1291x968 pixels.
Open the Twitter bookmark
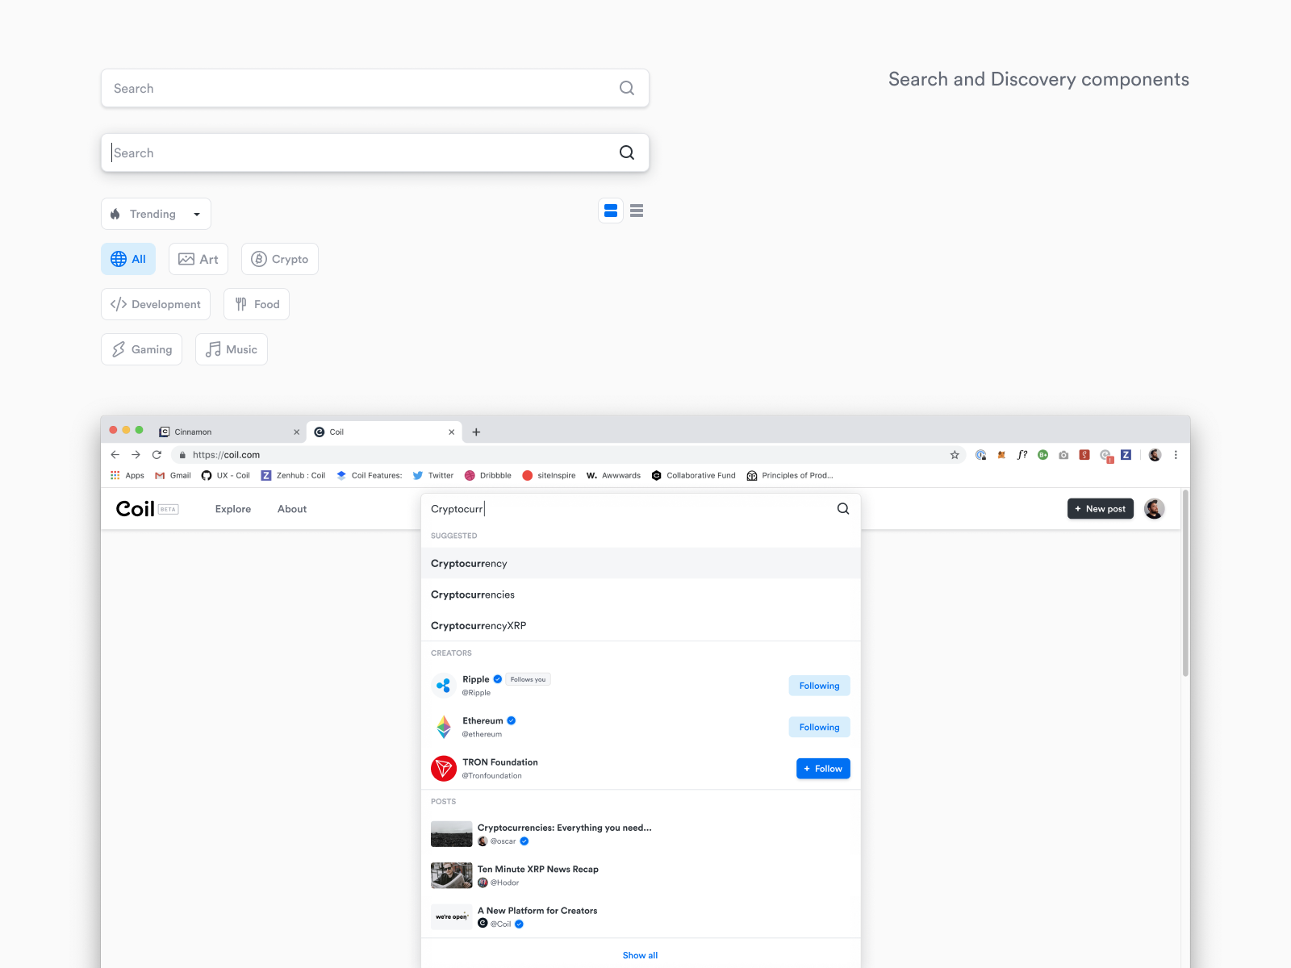(433, 475)
